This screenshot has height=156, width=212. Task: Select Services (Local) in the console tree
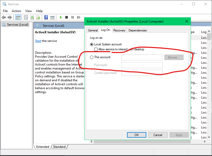pos(17,25)
